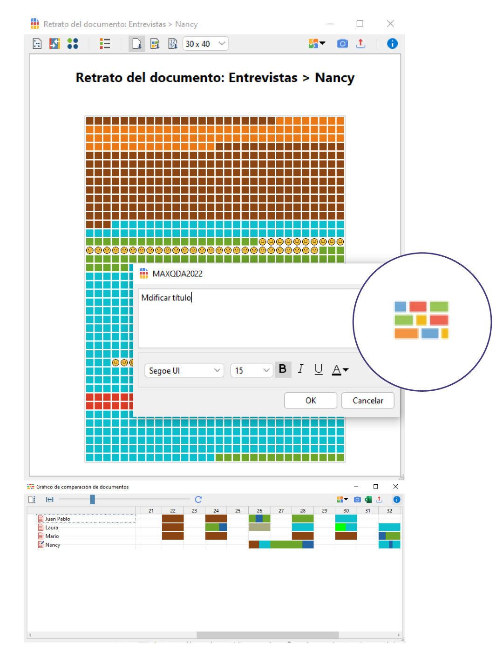Select Nancy document in comparison list
The height and width of the screenshot is (662, 503).
click(53, 545)
